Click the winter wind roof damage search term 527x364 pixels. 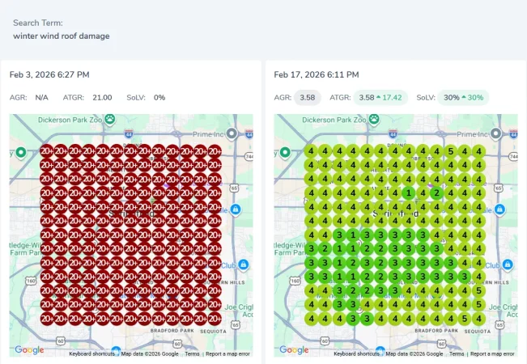62,36
